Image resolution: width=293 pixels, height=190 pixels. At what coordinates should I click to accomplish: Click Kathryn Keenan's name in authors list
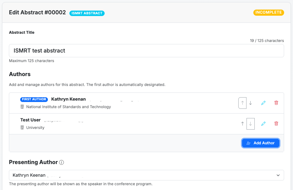(x=68, y=99)
